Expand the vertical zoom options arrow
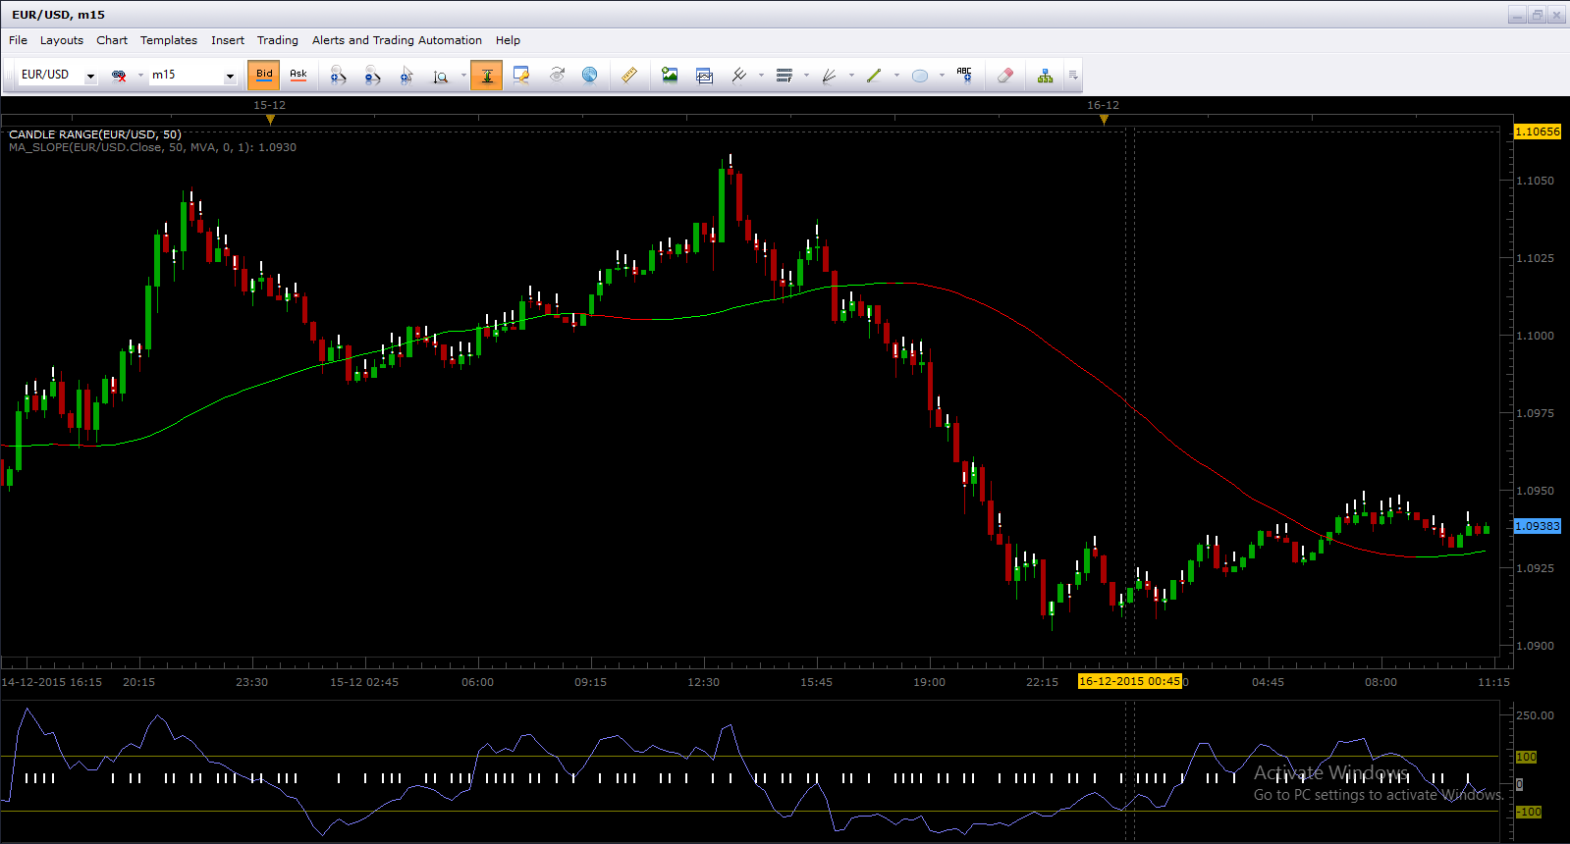This screenshot has height=844, width=1570. (463, 76)
